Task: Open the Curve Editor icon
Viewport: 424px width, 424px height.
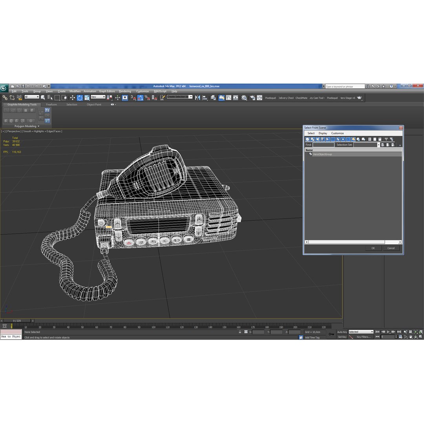Action: [x=228, y=98]
